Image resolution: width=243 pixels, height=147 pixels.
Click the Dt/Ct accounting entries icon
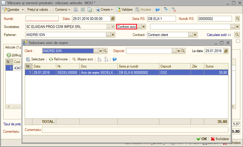pos(174,10)
